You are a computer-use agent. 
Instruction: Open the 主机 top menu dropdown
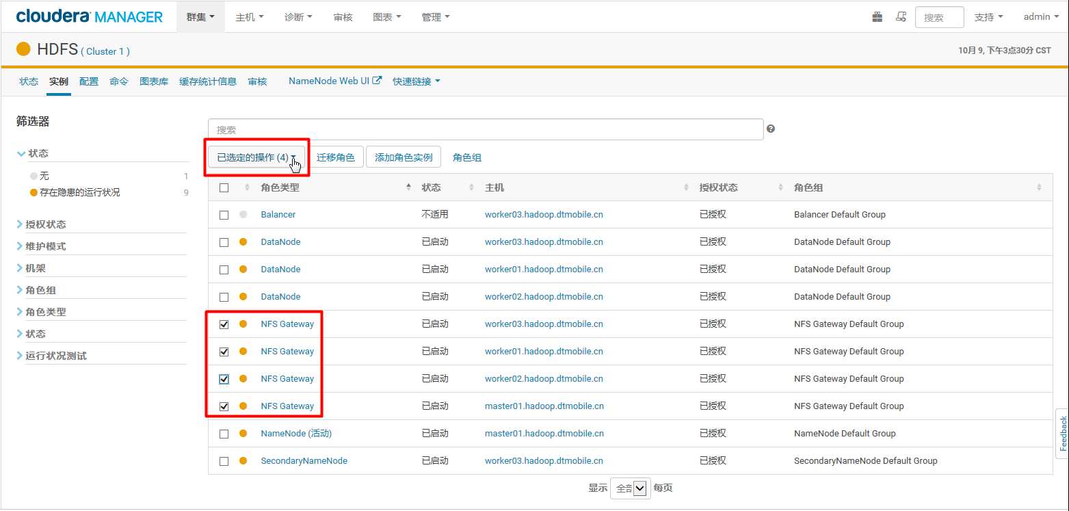coord(250,17)
